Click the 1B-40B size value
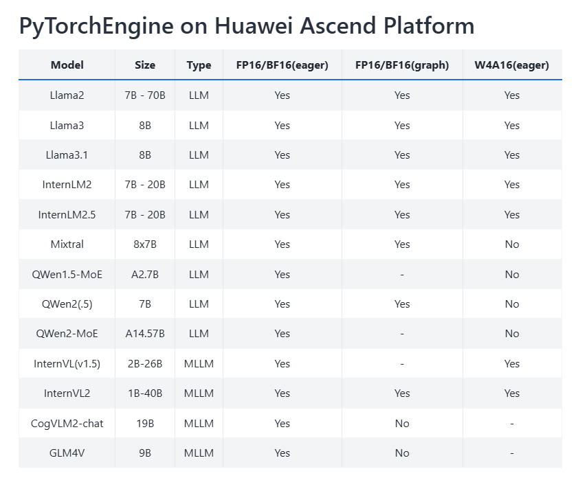 (x=145, y=393)
